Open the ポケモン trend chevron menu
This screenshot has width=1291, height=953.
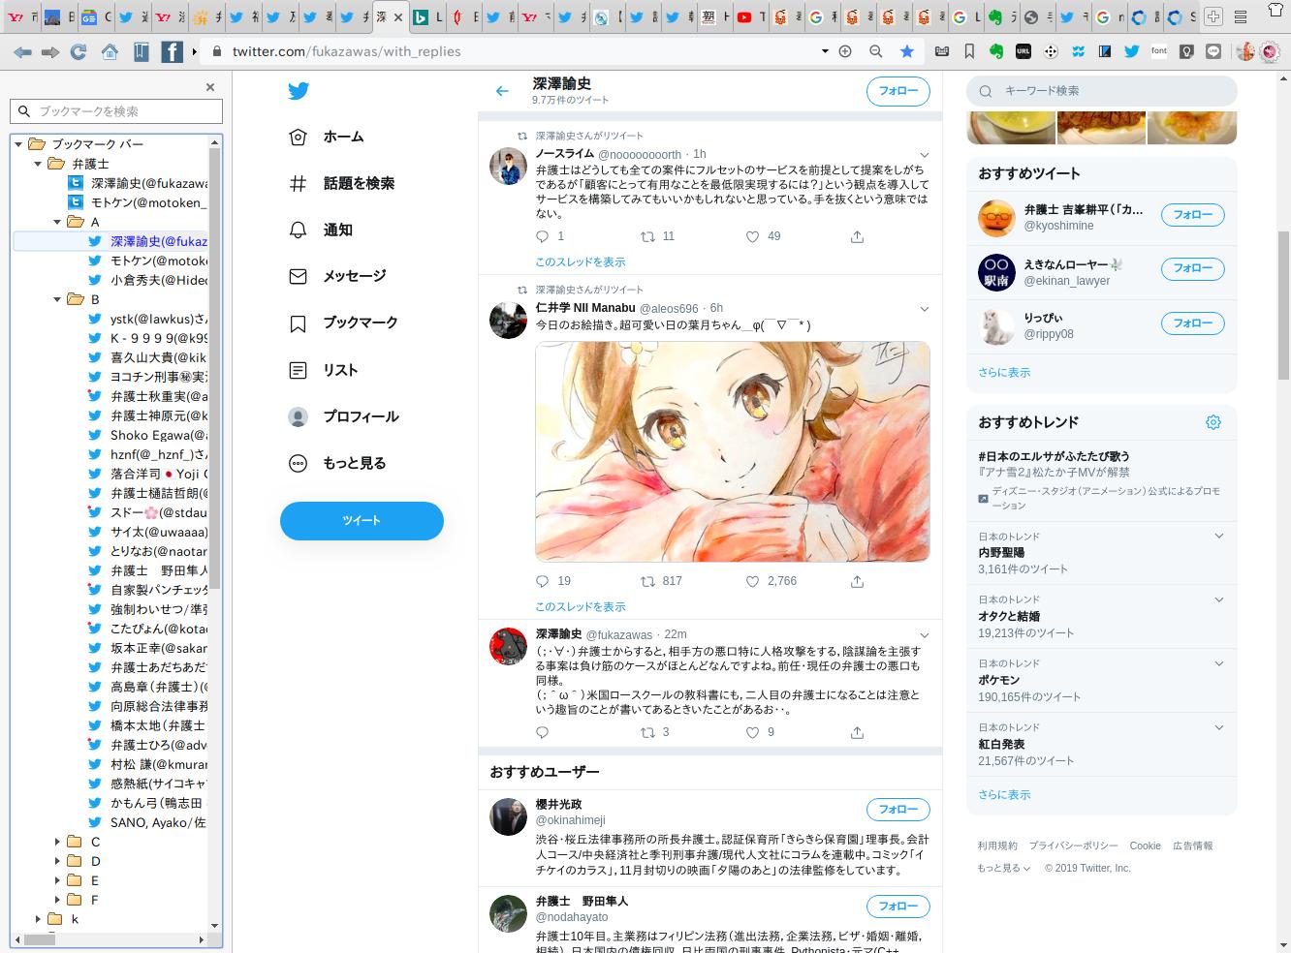point(1219,664)
